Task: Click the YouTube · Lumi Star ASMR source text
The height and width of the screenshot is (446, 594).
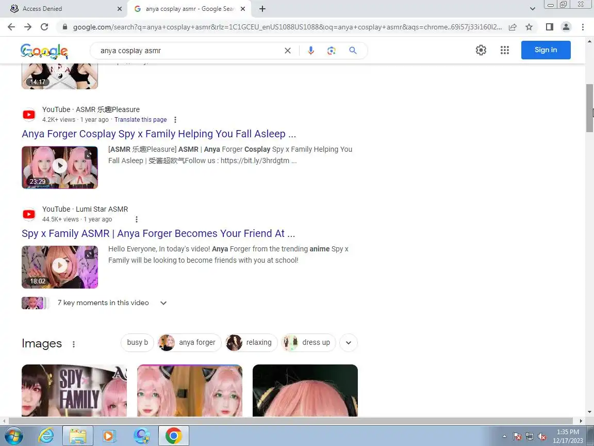Action: pyautogui.click(x=85, y=209)
